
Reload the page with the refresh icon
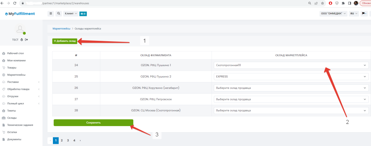(14, 3)
